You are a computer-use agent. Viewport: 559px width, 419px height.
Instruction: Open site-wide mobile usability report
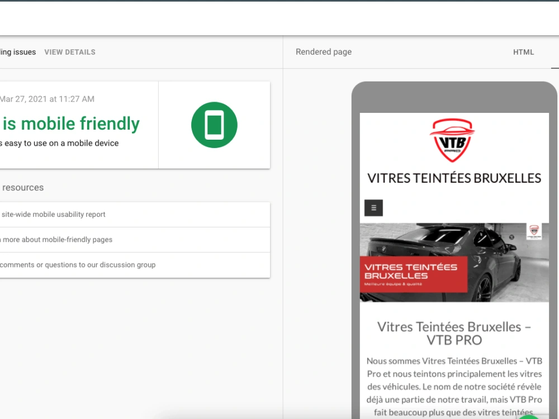tap(135, 215)
